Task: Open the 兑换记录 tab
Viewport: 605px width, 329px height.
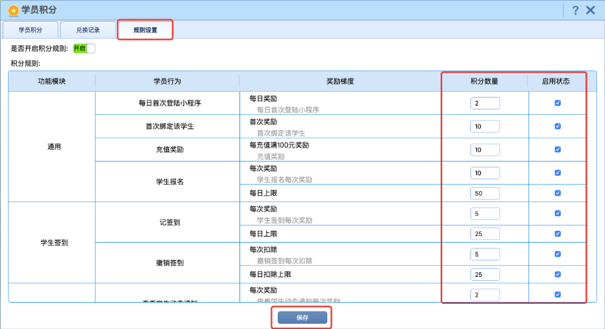Action: click(x=88, y=30)
